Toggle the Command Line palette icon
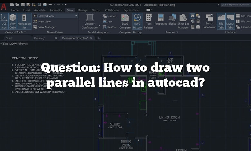The image size is (251, 151). pos(192,16)
